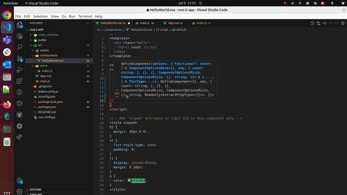This screenshot has width=347, height=195.
Task: Open the Run and Debug view
Action: click(20, 70)
